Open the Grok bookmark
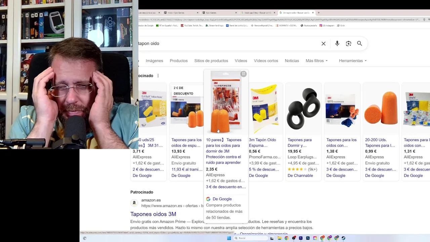The height and width of the screenshot is (242, 430). click(x=341, y=26)
